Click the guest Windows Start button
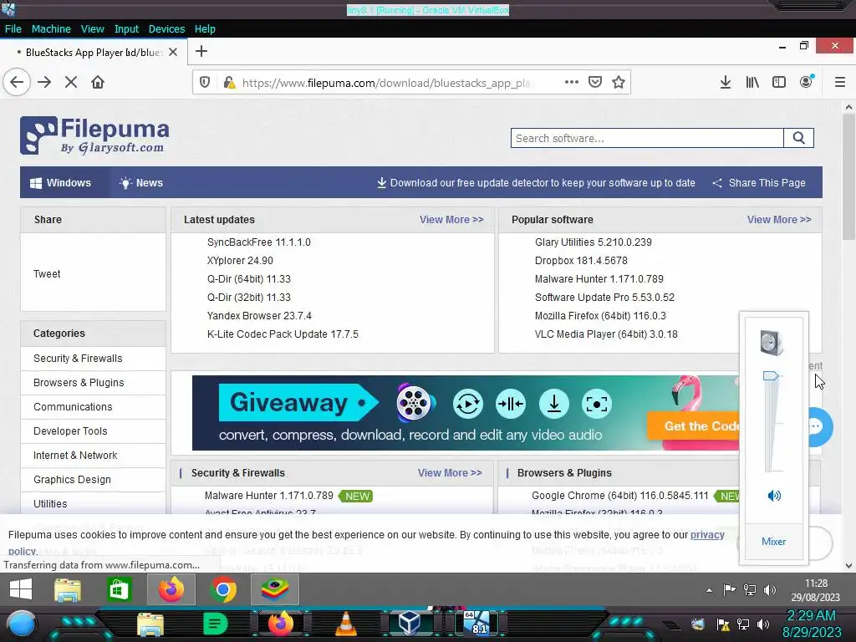Viewport: 856px width, 642px height. pos(21,589)
